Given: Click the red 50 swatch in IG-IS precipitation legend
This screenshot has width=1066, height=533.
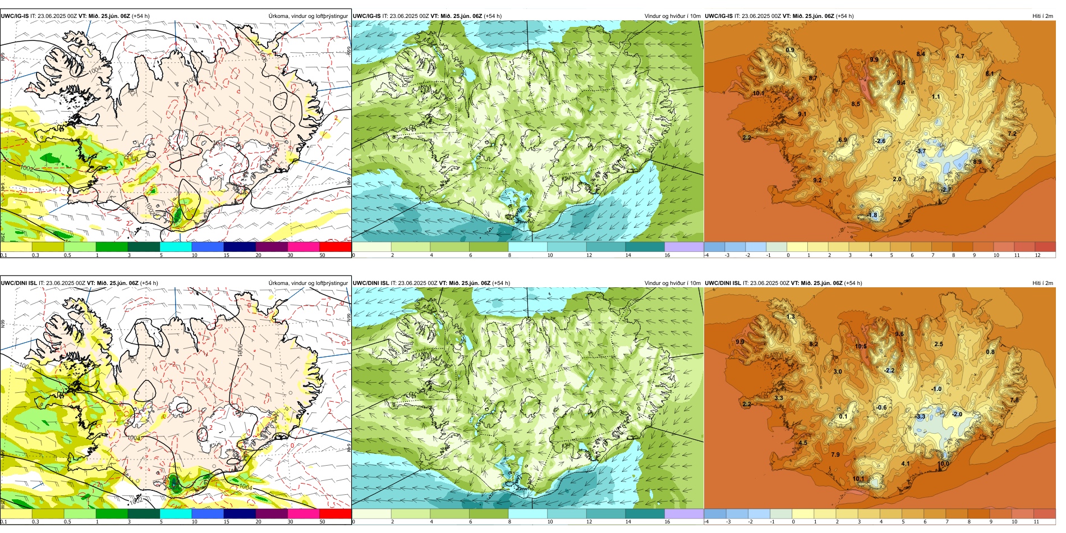Looking at the screenshot, I should (336, 247).
